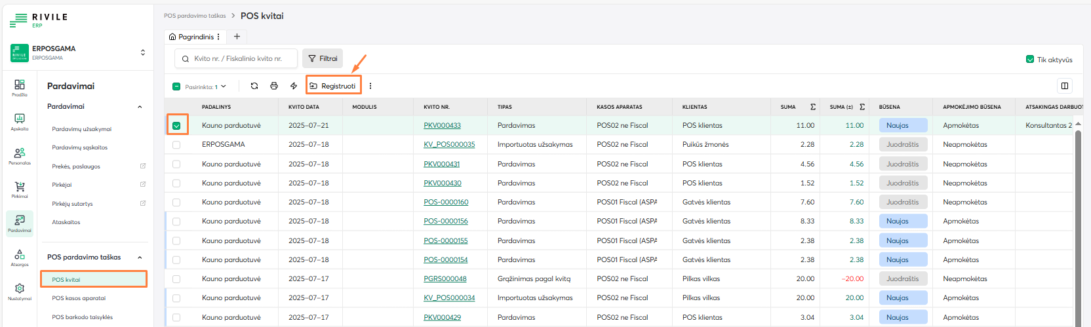
Task: Go to the Personalas module
Action: (20, 155)
